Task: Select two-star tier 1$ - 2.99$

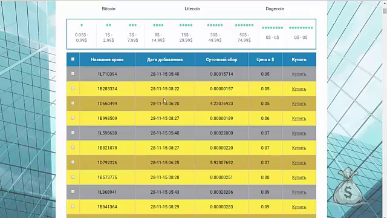Action: coord(108,33)
